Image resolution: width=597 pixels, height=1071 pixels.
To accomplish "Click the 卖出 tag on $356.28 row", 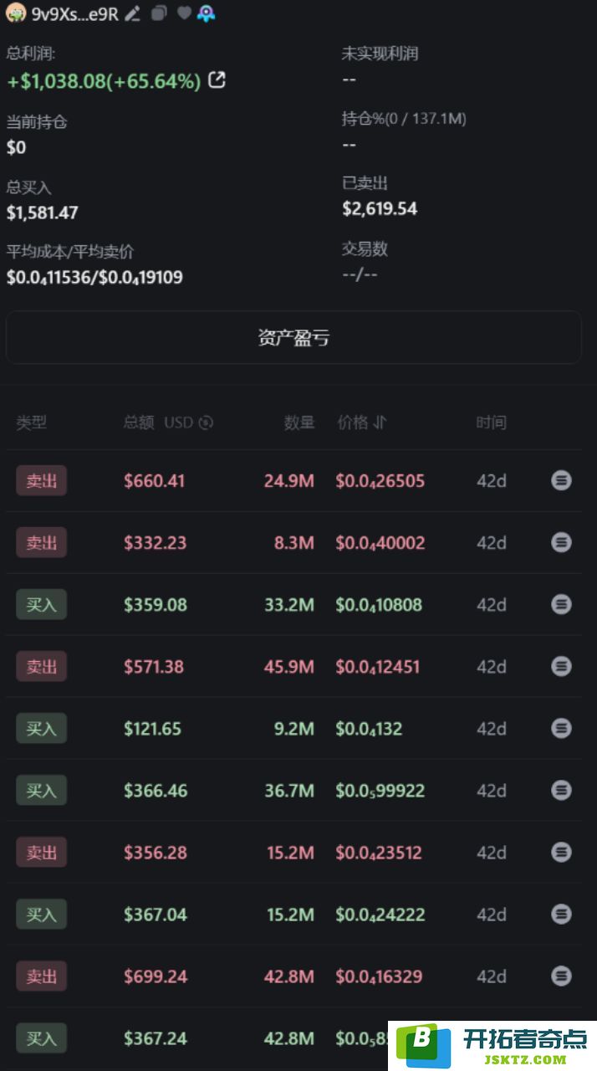I will pos(41,853).
